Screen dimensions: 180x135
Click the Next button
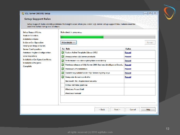click(117, 109)
